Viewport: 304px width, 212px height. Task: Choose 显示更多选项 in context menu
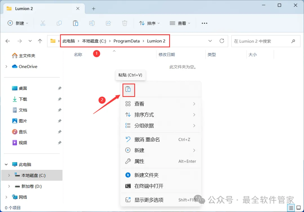(161, 200)
